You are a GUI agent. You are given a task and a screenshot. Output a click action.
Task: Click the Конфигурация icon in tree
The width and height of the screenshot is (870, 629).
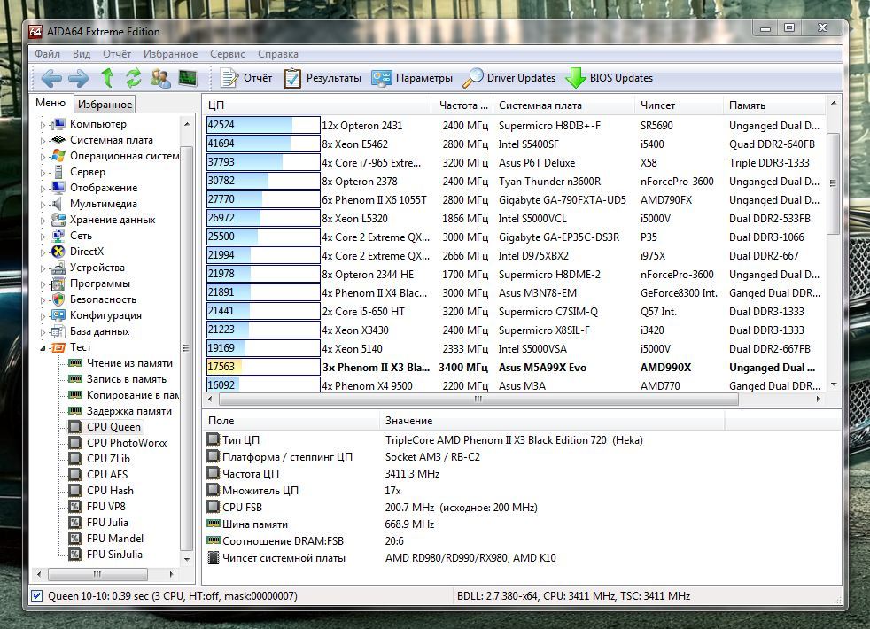point(58,315)
